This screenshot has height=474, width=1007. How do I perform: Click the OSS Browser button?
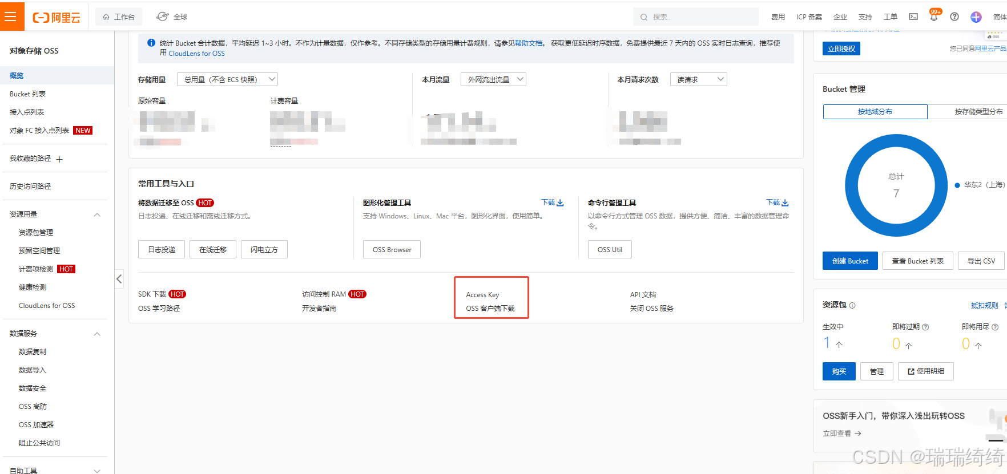coord(392,249)
